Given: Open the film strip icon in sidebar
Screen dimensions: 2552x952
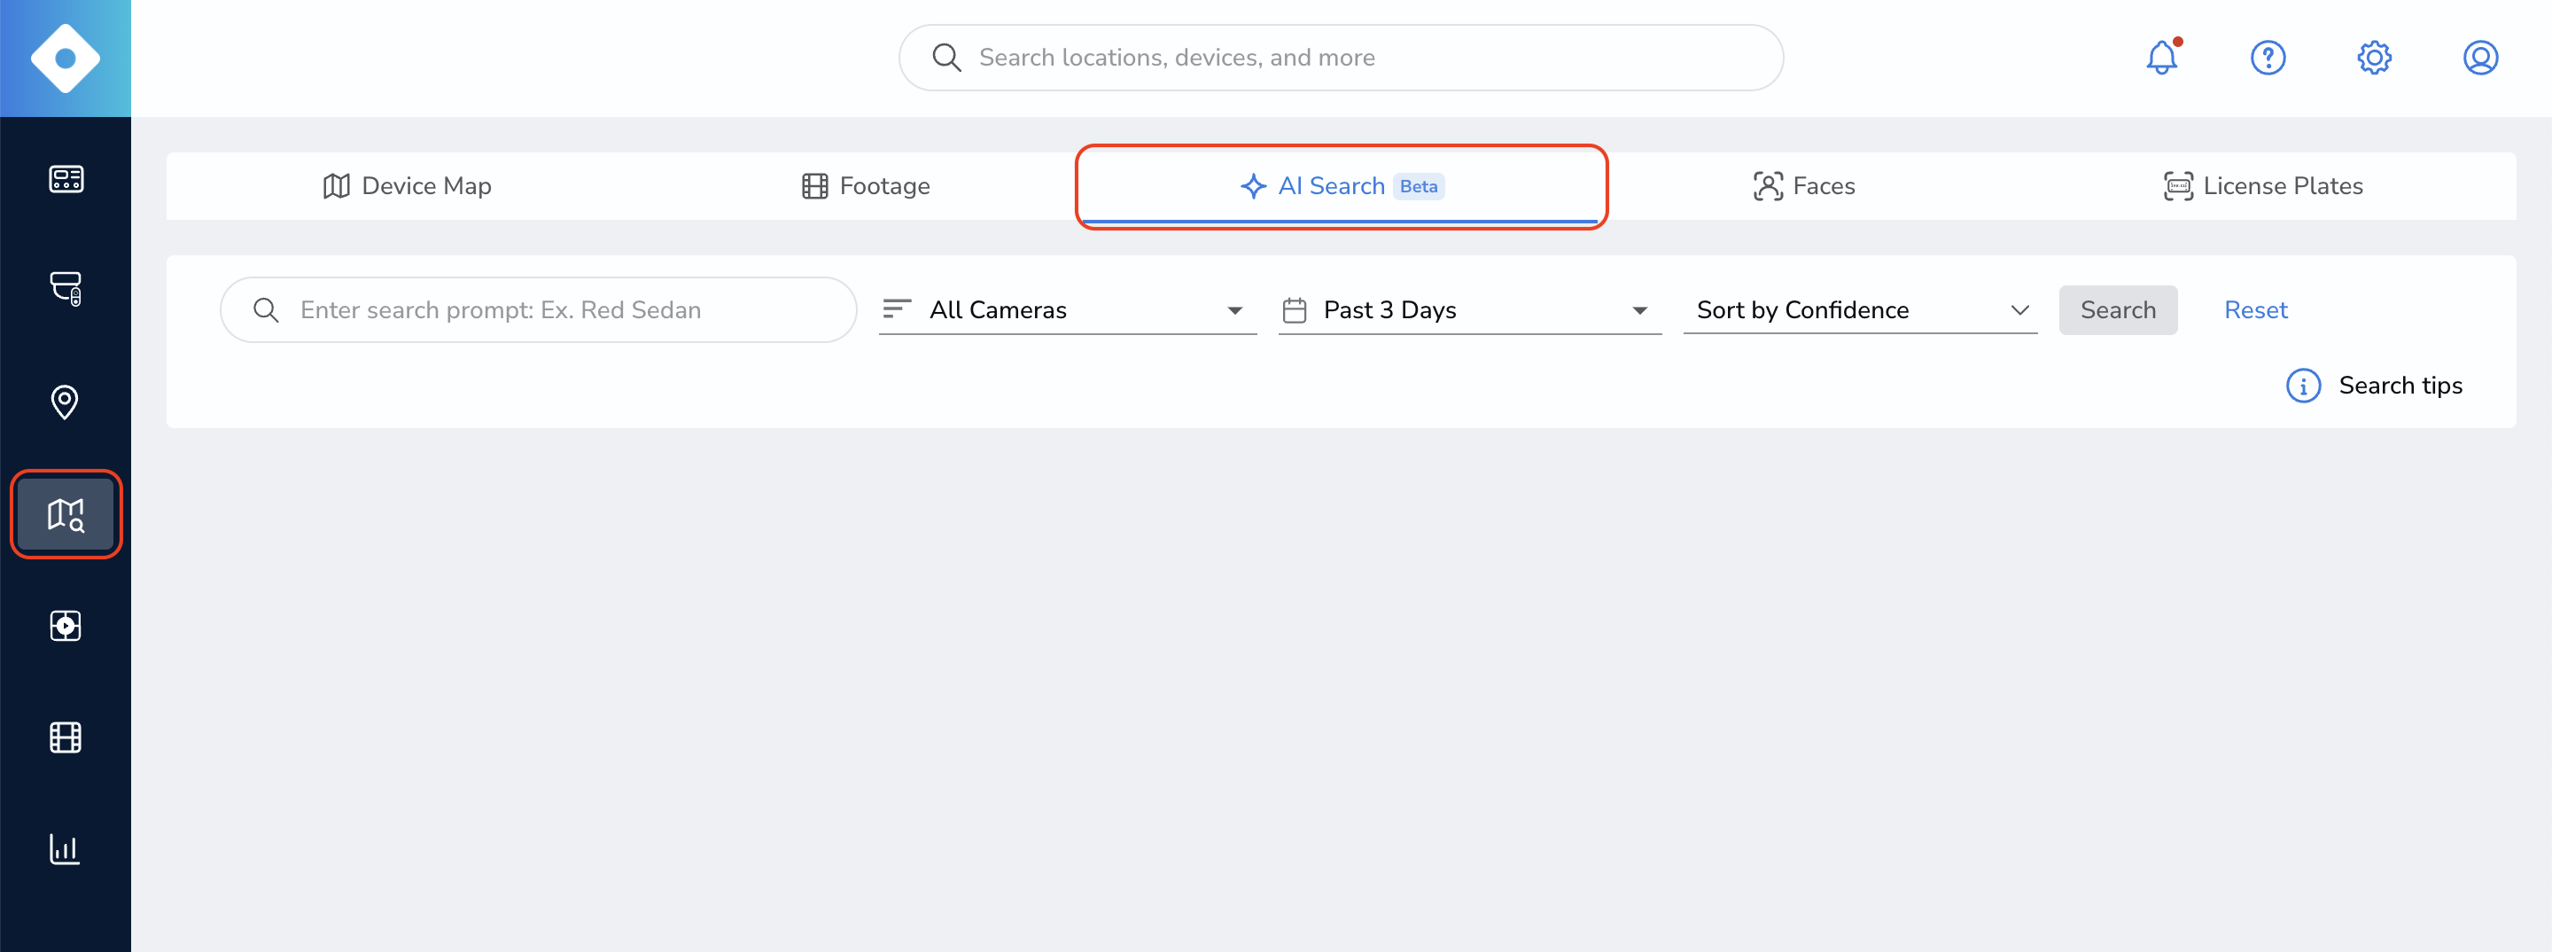Looking at the screenshot, I should (66, 737).
